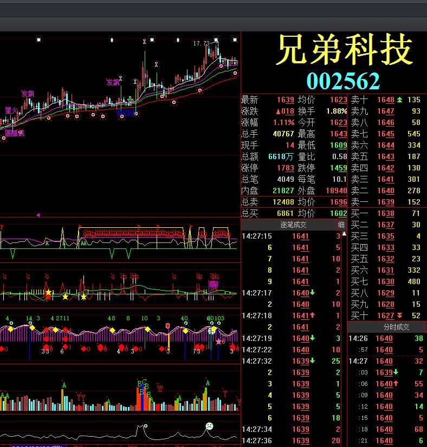Click the 内盘 value 21827
This screenshot has height=447, width=427.
[x=283, y=190]
